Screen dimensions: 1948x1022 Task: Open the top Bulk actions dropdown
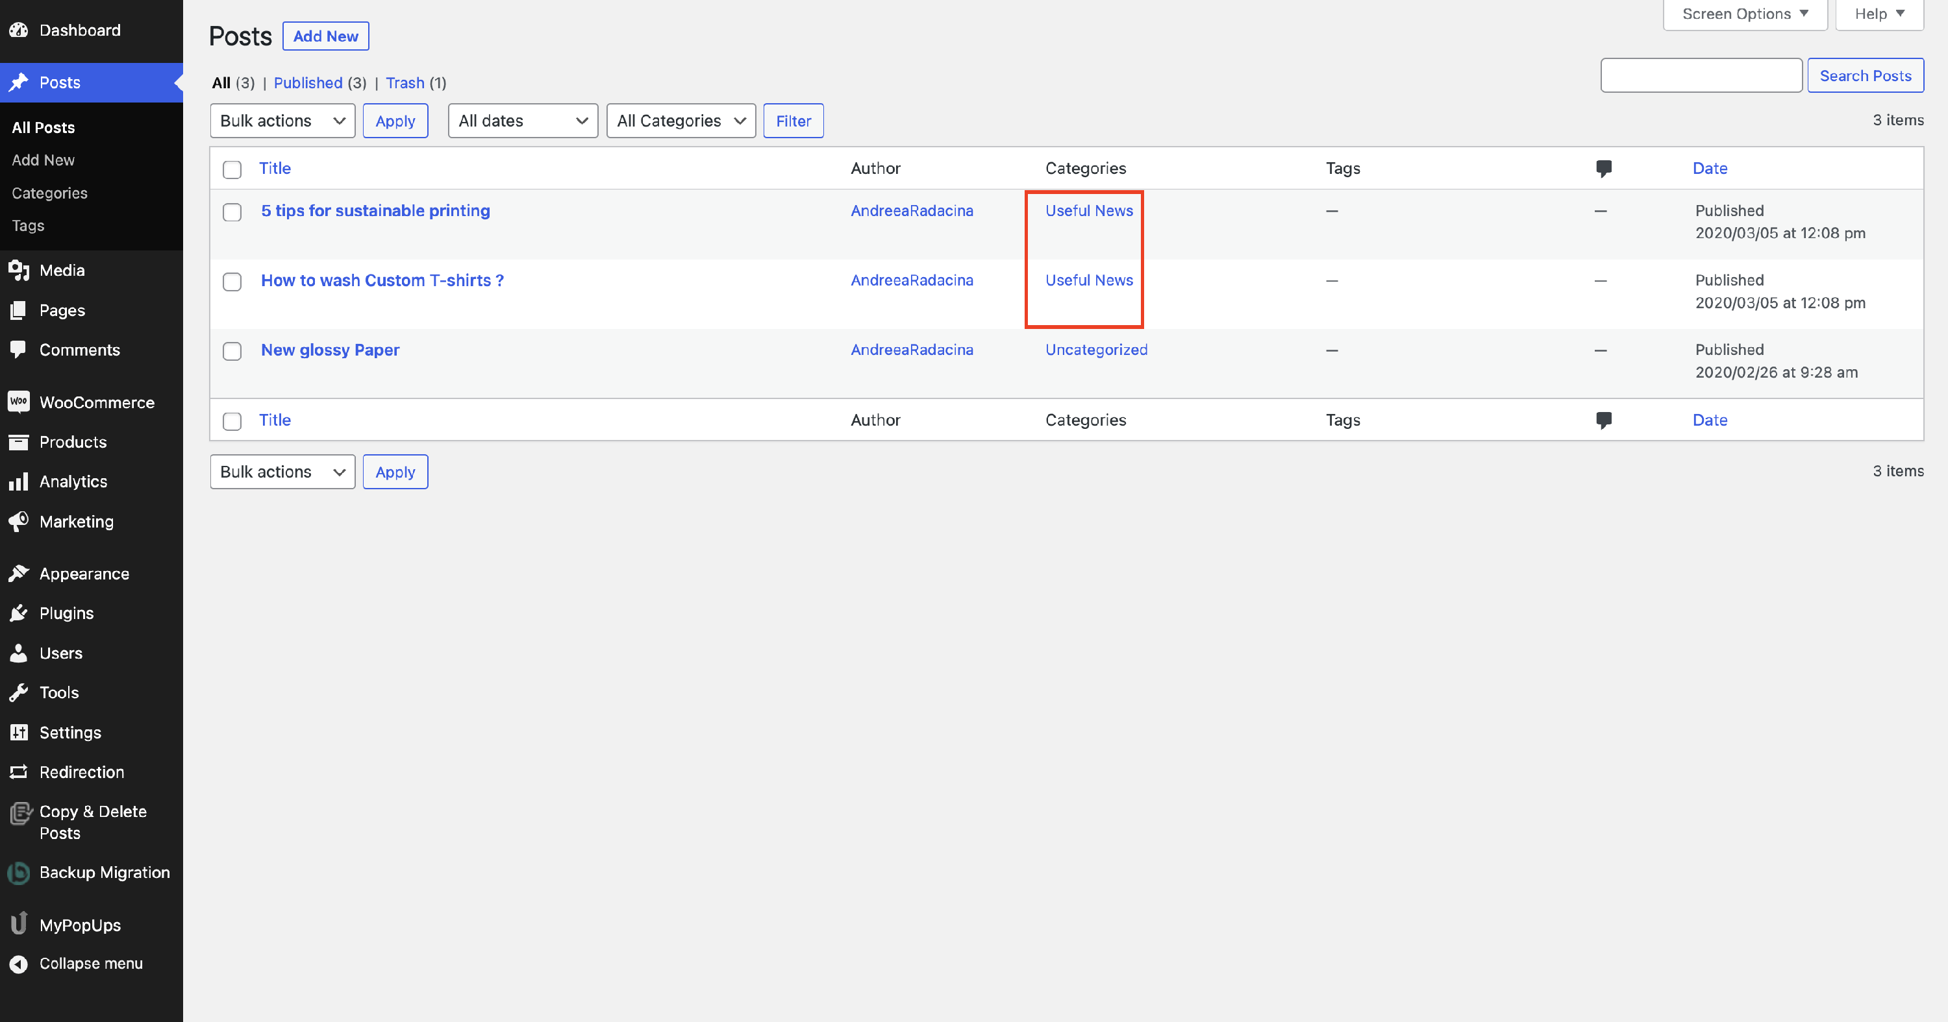(x=282, y=121)
